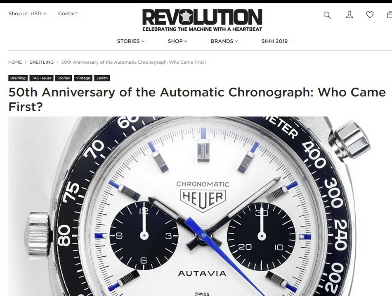Go to Breitling breadcrumb

[x=42, y=62]
